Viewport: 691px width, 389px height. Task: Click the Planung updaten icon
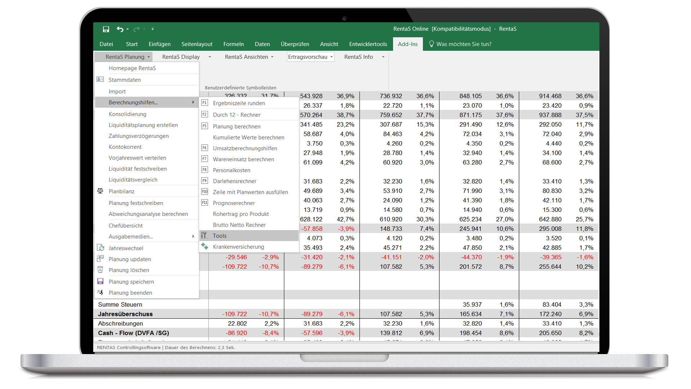tap(100, 259)
